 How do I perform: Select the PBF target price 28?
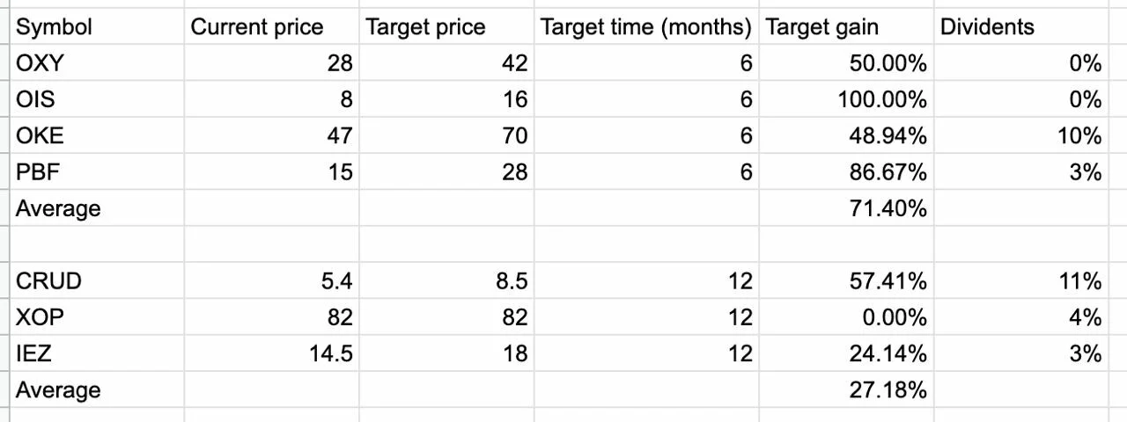(446, 171)
